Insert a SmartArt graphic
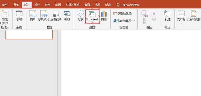The width and height of the screenshot is (201, 96). coord(92,16)
